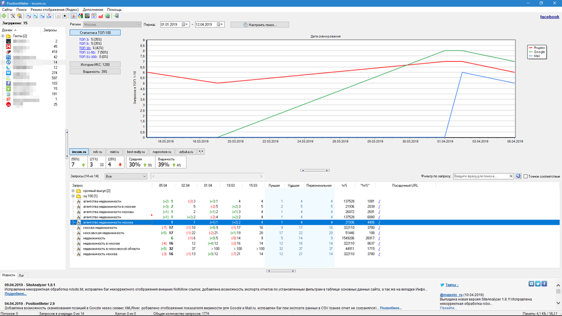Click the ТОП 10 statistics link
Viewport: 562px width, 316px height.
(x=85, y=48)
